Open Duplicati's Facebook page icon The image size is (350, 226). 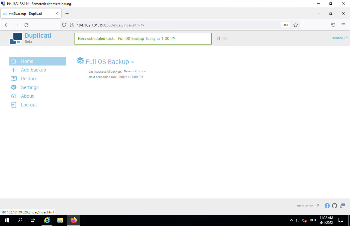coord(327,206)
